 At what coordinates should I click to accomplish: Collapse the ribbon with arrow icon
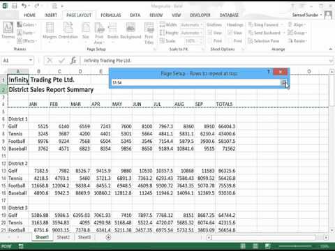point(331,49)
